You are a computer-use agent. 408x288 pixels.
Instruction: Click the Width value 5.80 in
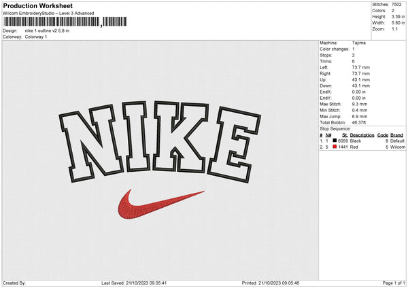398,23
